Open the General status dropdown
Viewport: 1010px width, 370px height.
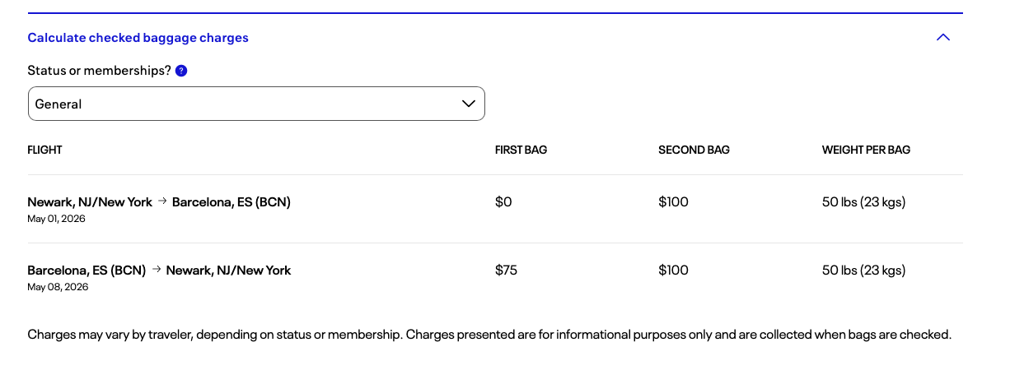click(256, 104)
